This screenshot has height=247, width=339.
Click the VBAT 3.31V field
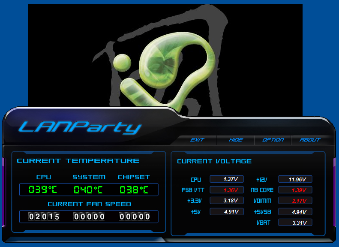(x=295, y=223)
